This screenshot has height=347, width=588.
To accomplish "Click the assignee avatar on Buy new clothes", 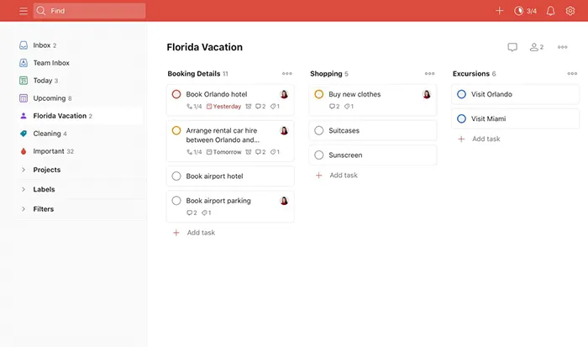I will [x=427, y=94].
